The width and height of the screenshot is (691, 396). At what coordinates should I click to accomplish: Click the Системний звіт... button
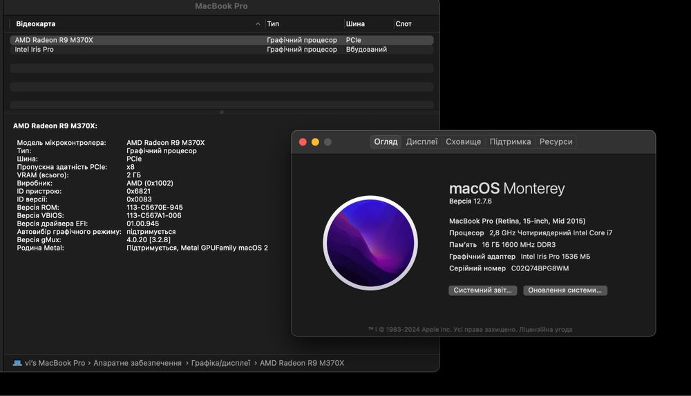pos(482,290)
